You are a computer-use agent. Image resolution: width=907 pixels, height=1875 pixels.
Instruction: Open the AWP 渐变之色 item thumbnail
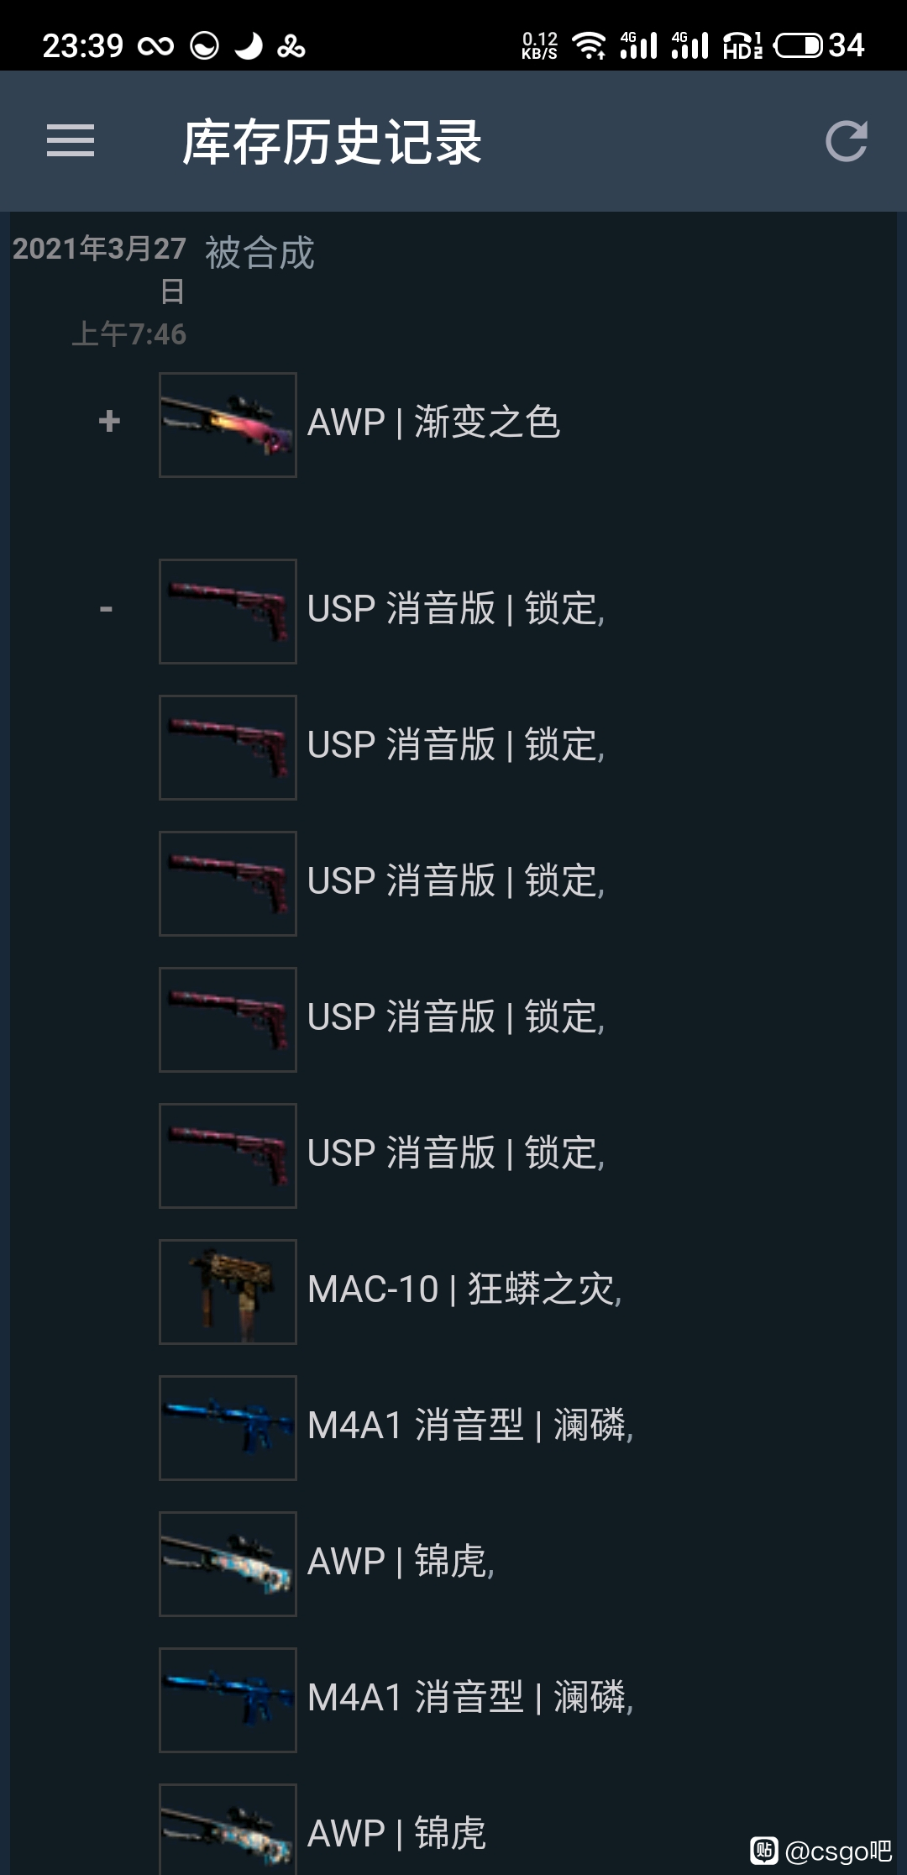[228, 425]
